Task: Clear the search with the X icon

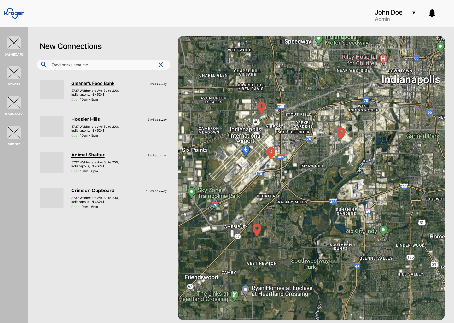Action: (161, 65)
